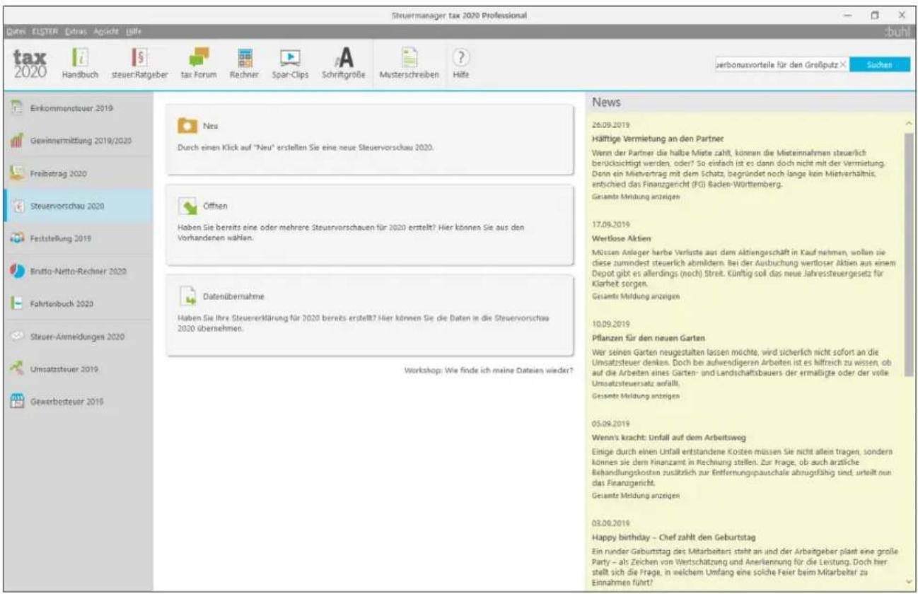This screenshot has width=918, height=594.
Task: Open the Hilfe menu in the menu bar
Action: coord(134,33)
